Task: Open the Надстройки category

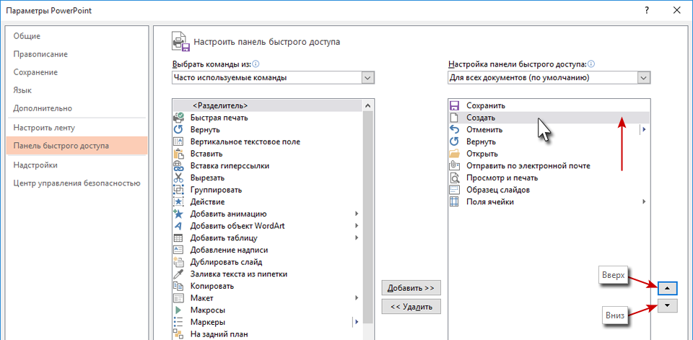Action: 77,165
